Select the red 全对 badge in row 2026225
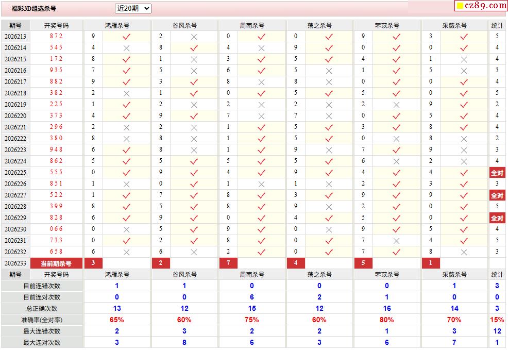 pos(497,173)
